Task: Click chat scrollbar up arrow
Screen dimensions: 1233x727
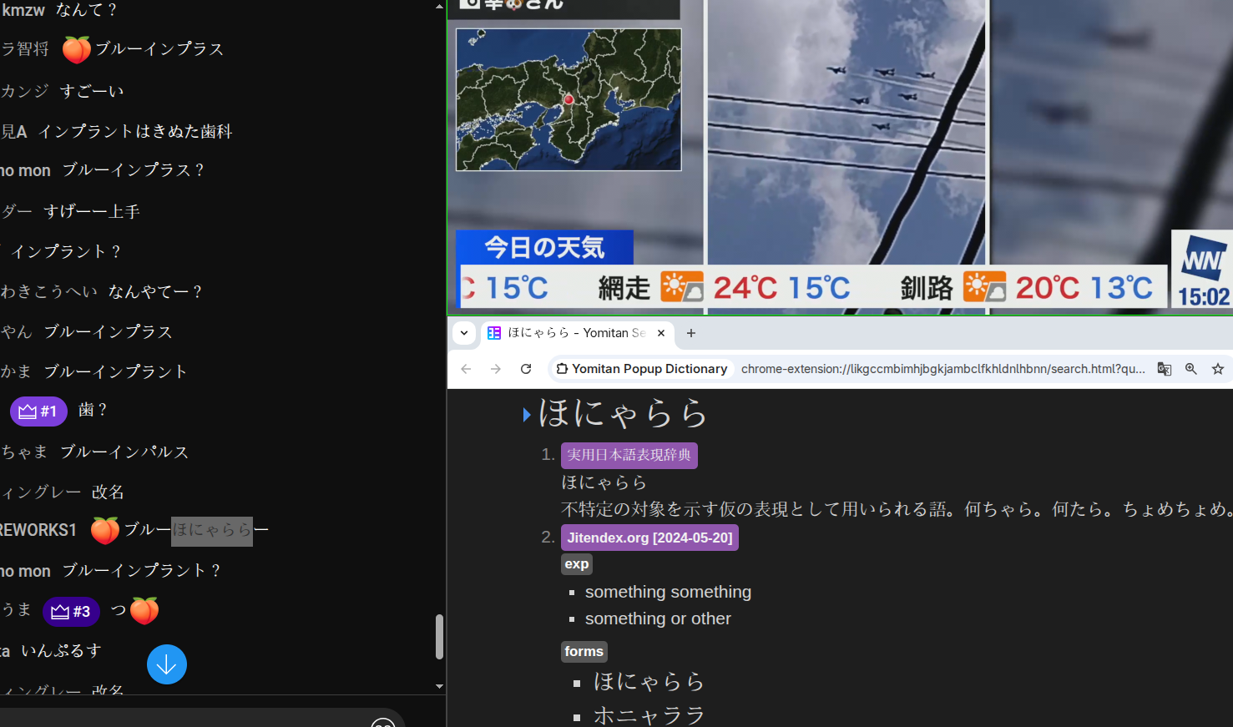Action: (439, 6)
